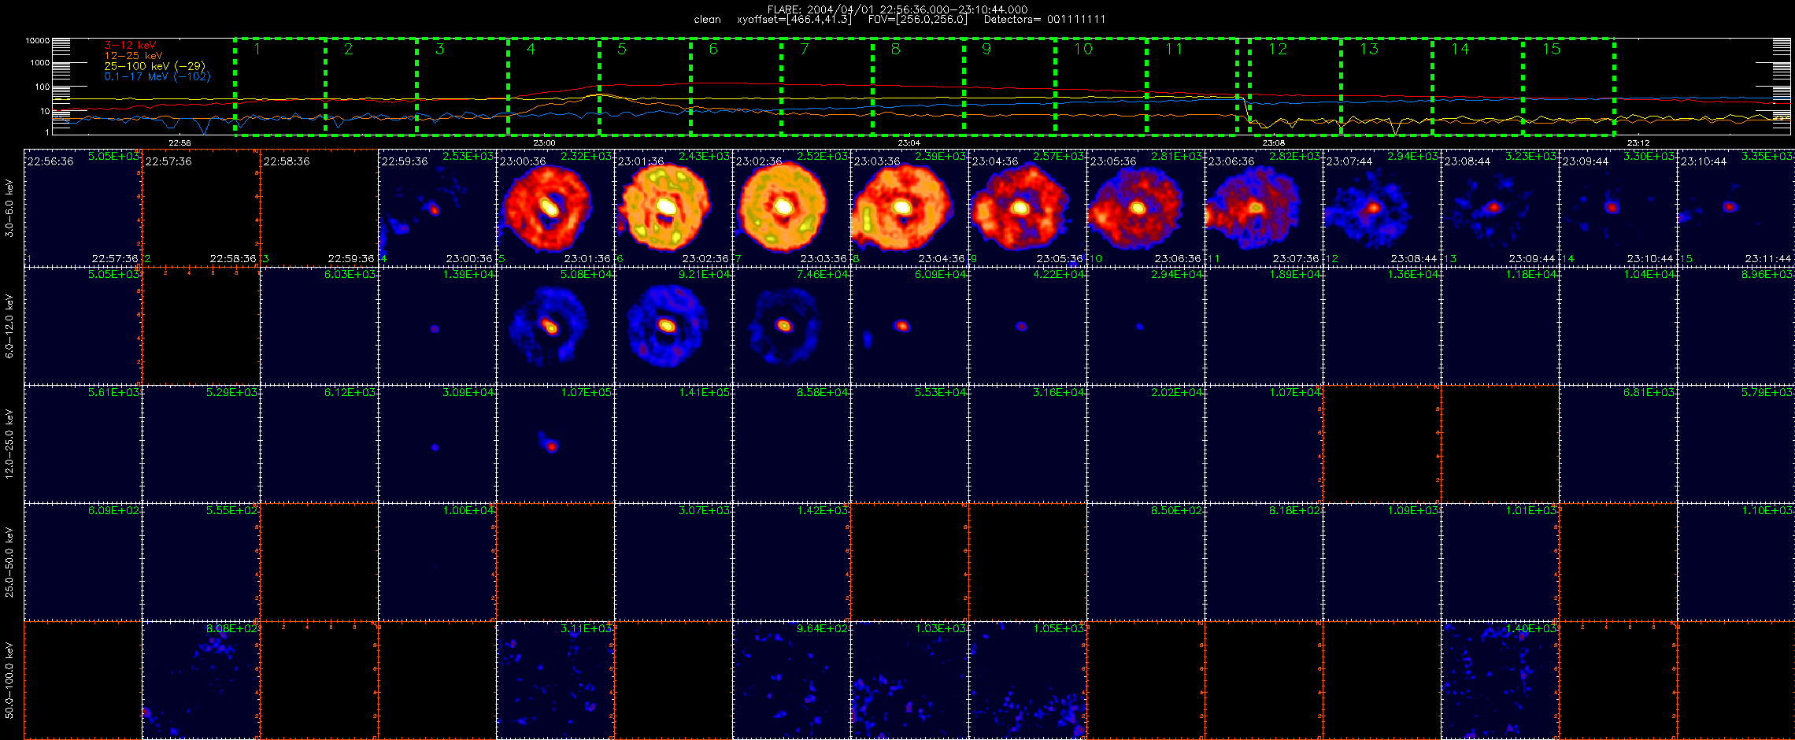
Task: Click the '1.00E+04' peak value text
Action: coord(468,510)
